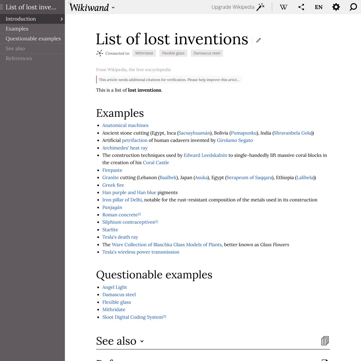Viewport: 361px width, 361px height.
Task: Open Tesla's death ray link
Action: click(120, 237)
